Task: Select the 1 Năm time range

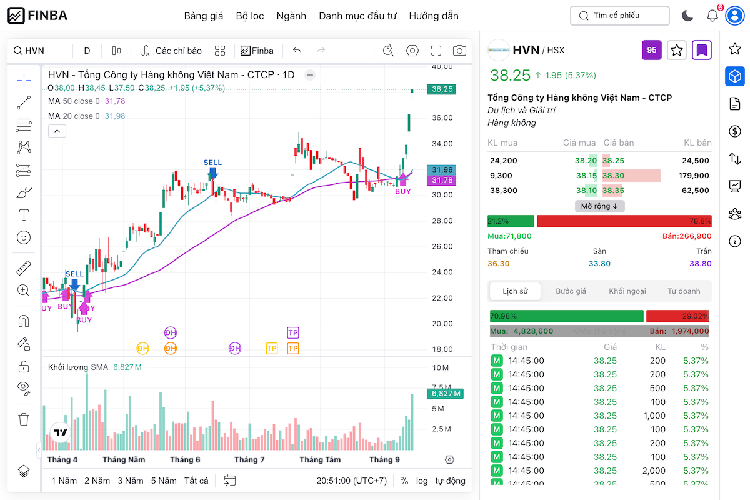Action: pos(64,481)
